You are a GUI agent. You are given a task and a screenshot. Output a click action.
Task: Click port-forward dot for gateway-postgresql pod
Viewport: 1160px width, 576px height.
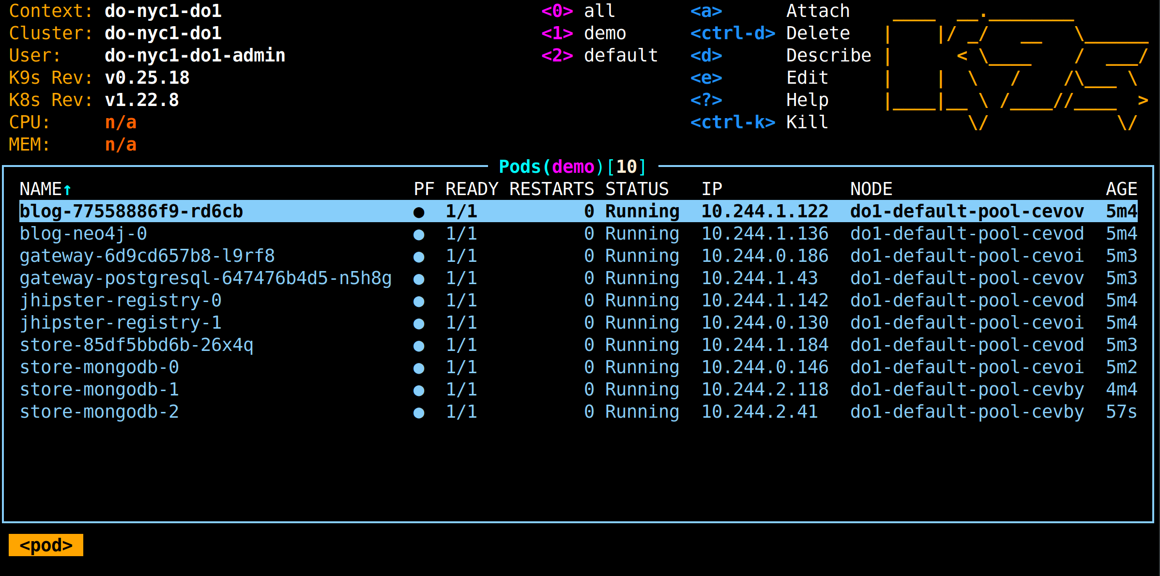pos(419,279)
